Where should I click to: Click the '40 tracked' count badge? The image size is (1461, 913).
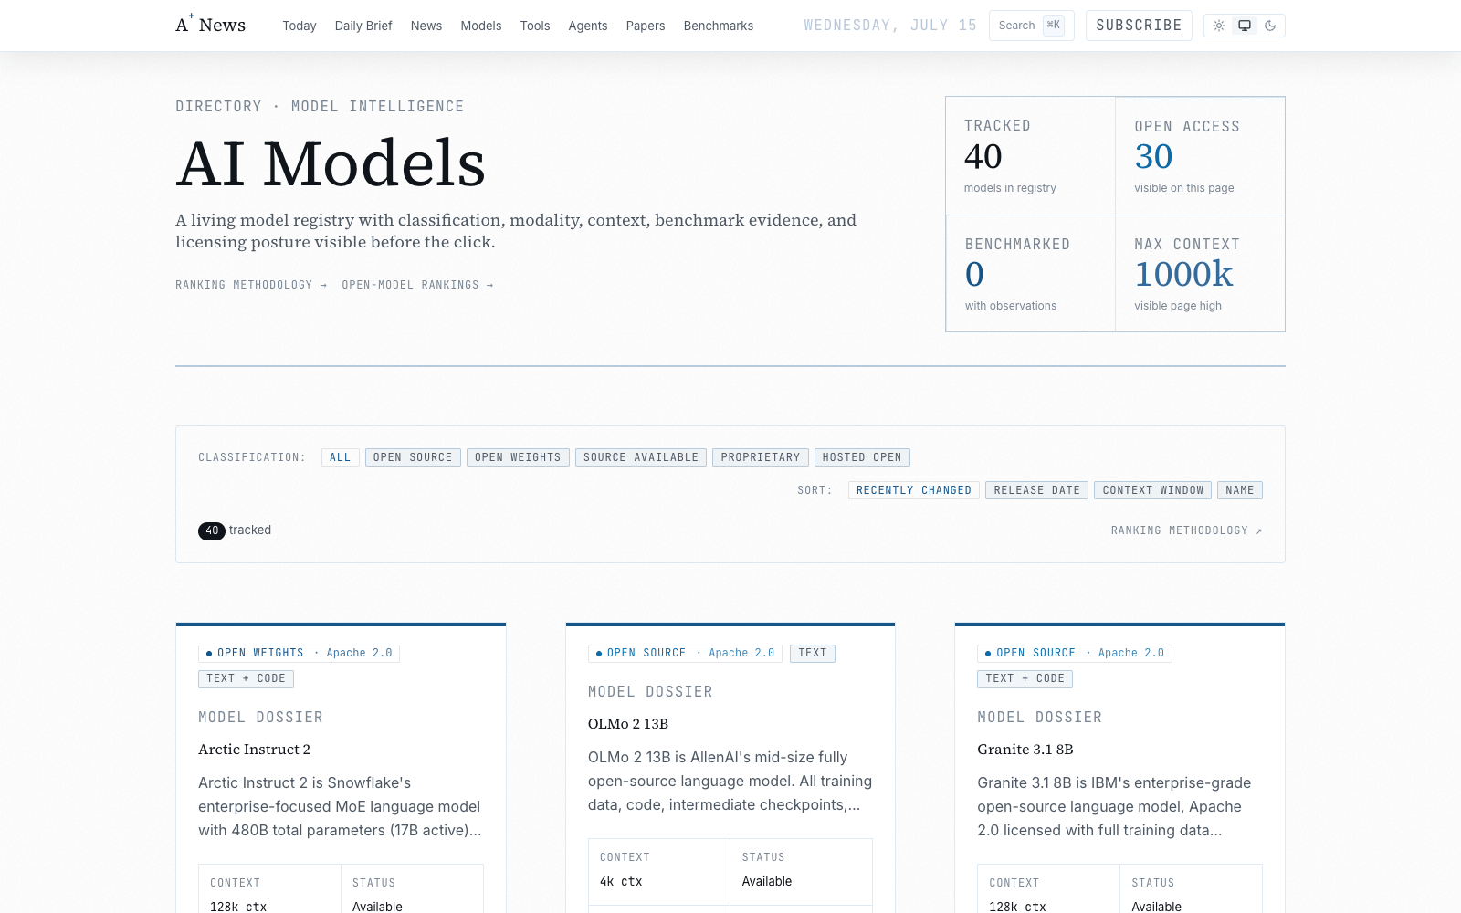pos(235,530)
